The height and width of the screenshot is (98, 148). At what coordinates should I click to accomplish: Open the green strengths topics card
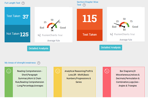tap(26, 82)
